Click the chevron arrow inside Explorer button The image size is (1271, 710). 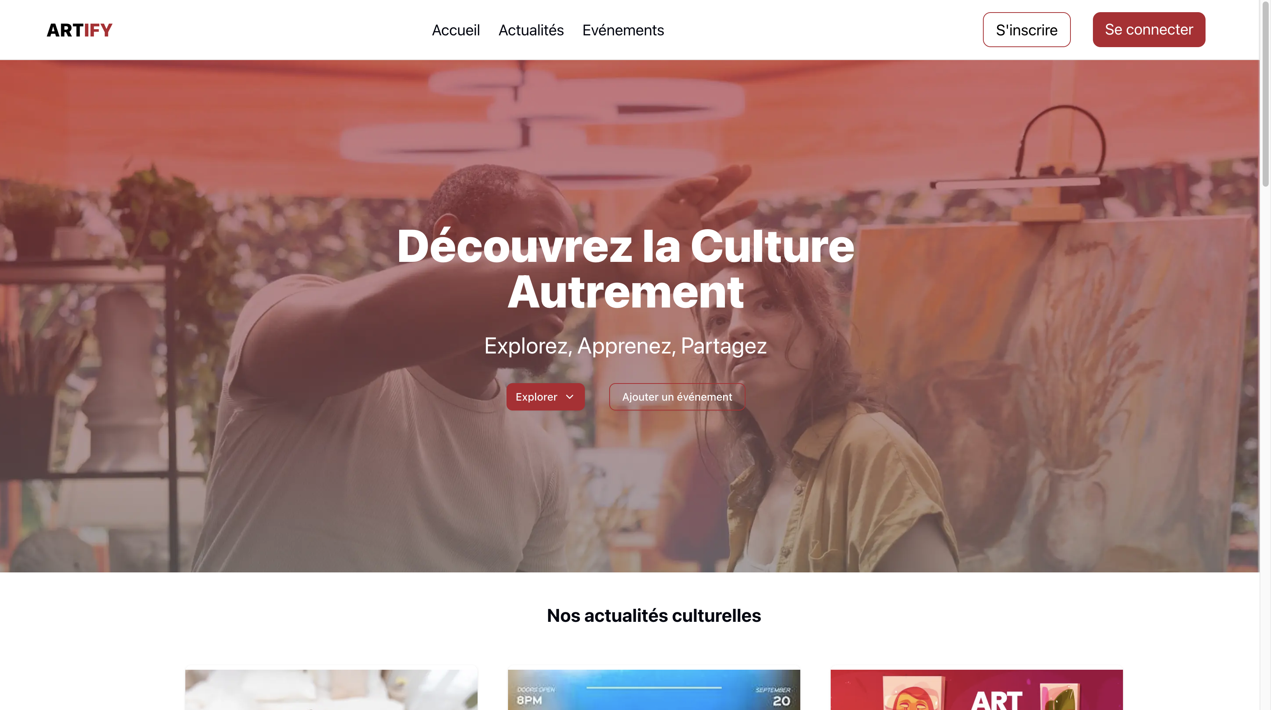coord(569,397)
